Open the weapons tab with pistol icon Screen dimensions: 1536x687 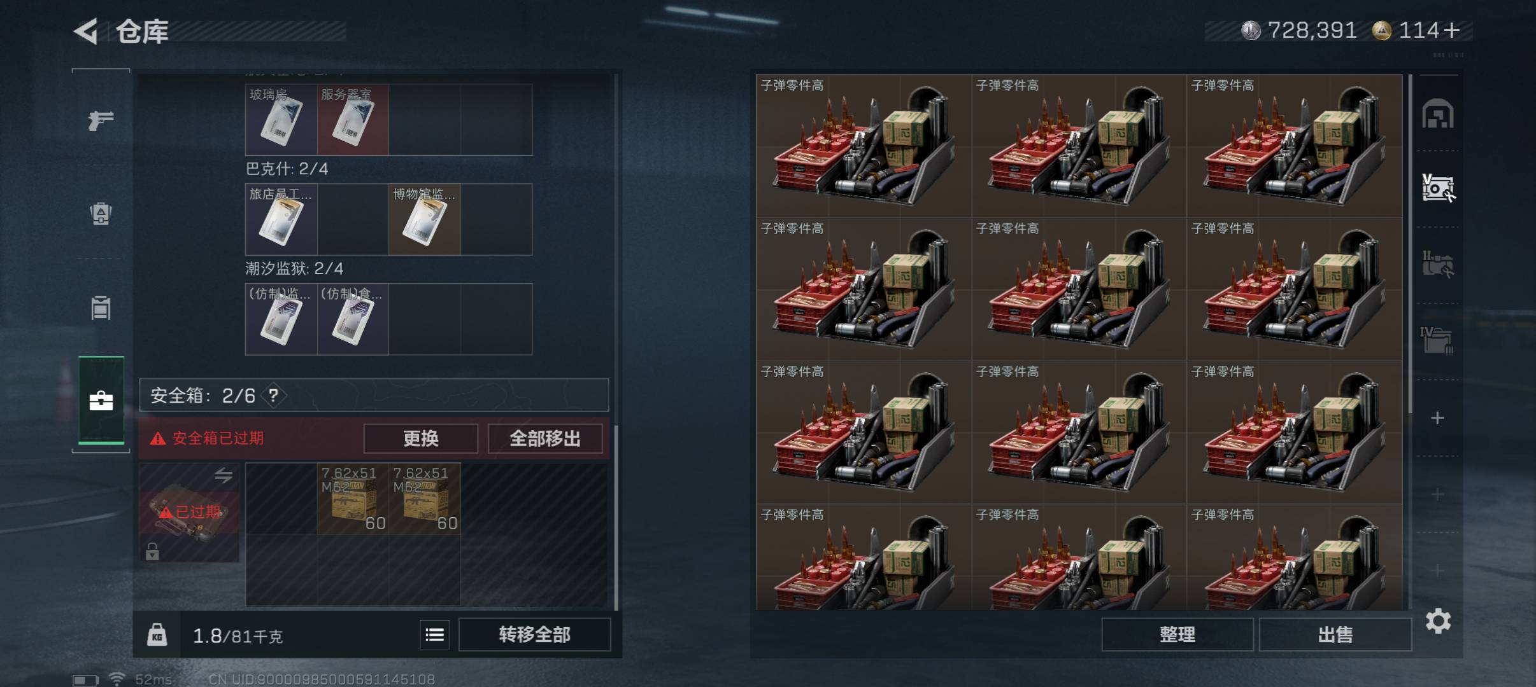coord(101,120)
